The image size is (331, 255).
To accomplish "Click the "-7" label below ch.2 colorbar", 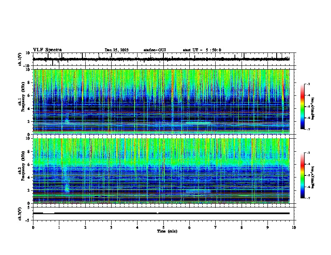I will [308, 198].
